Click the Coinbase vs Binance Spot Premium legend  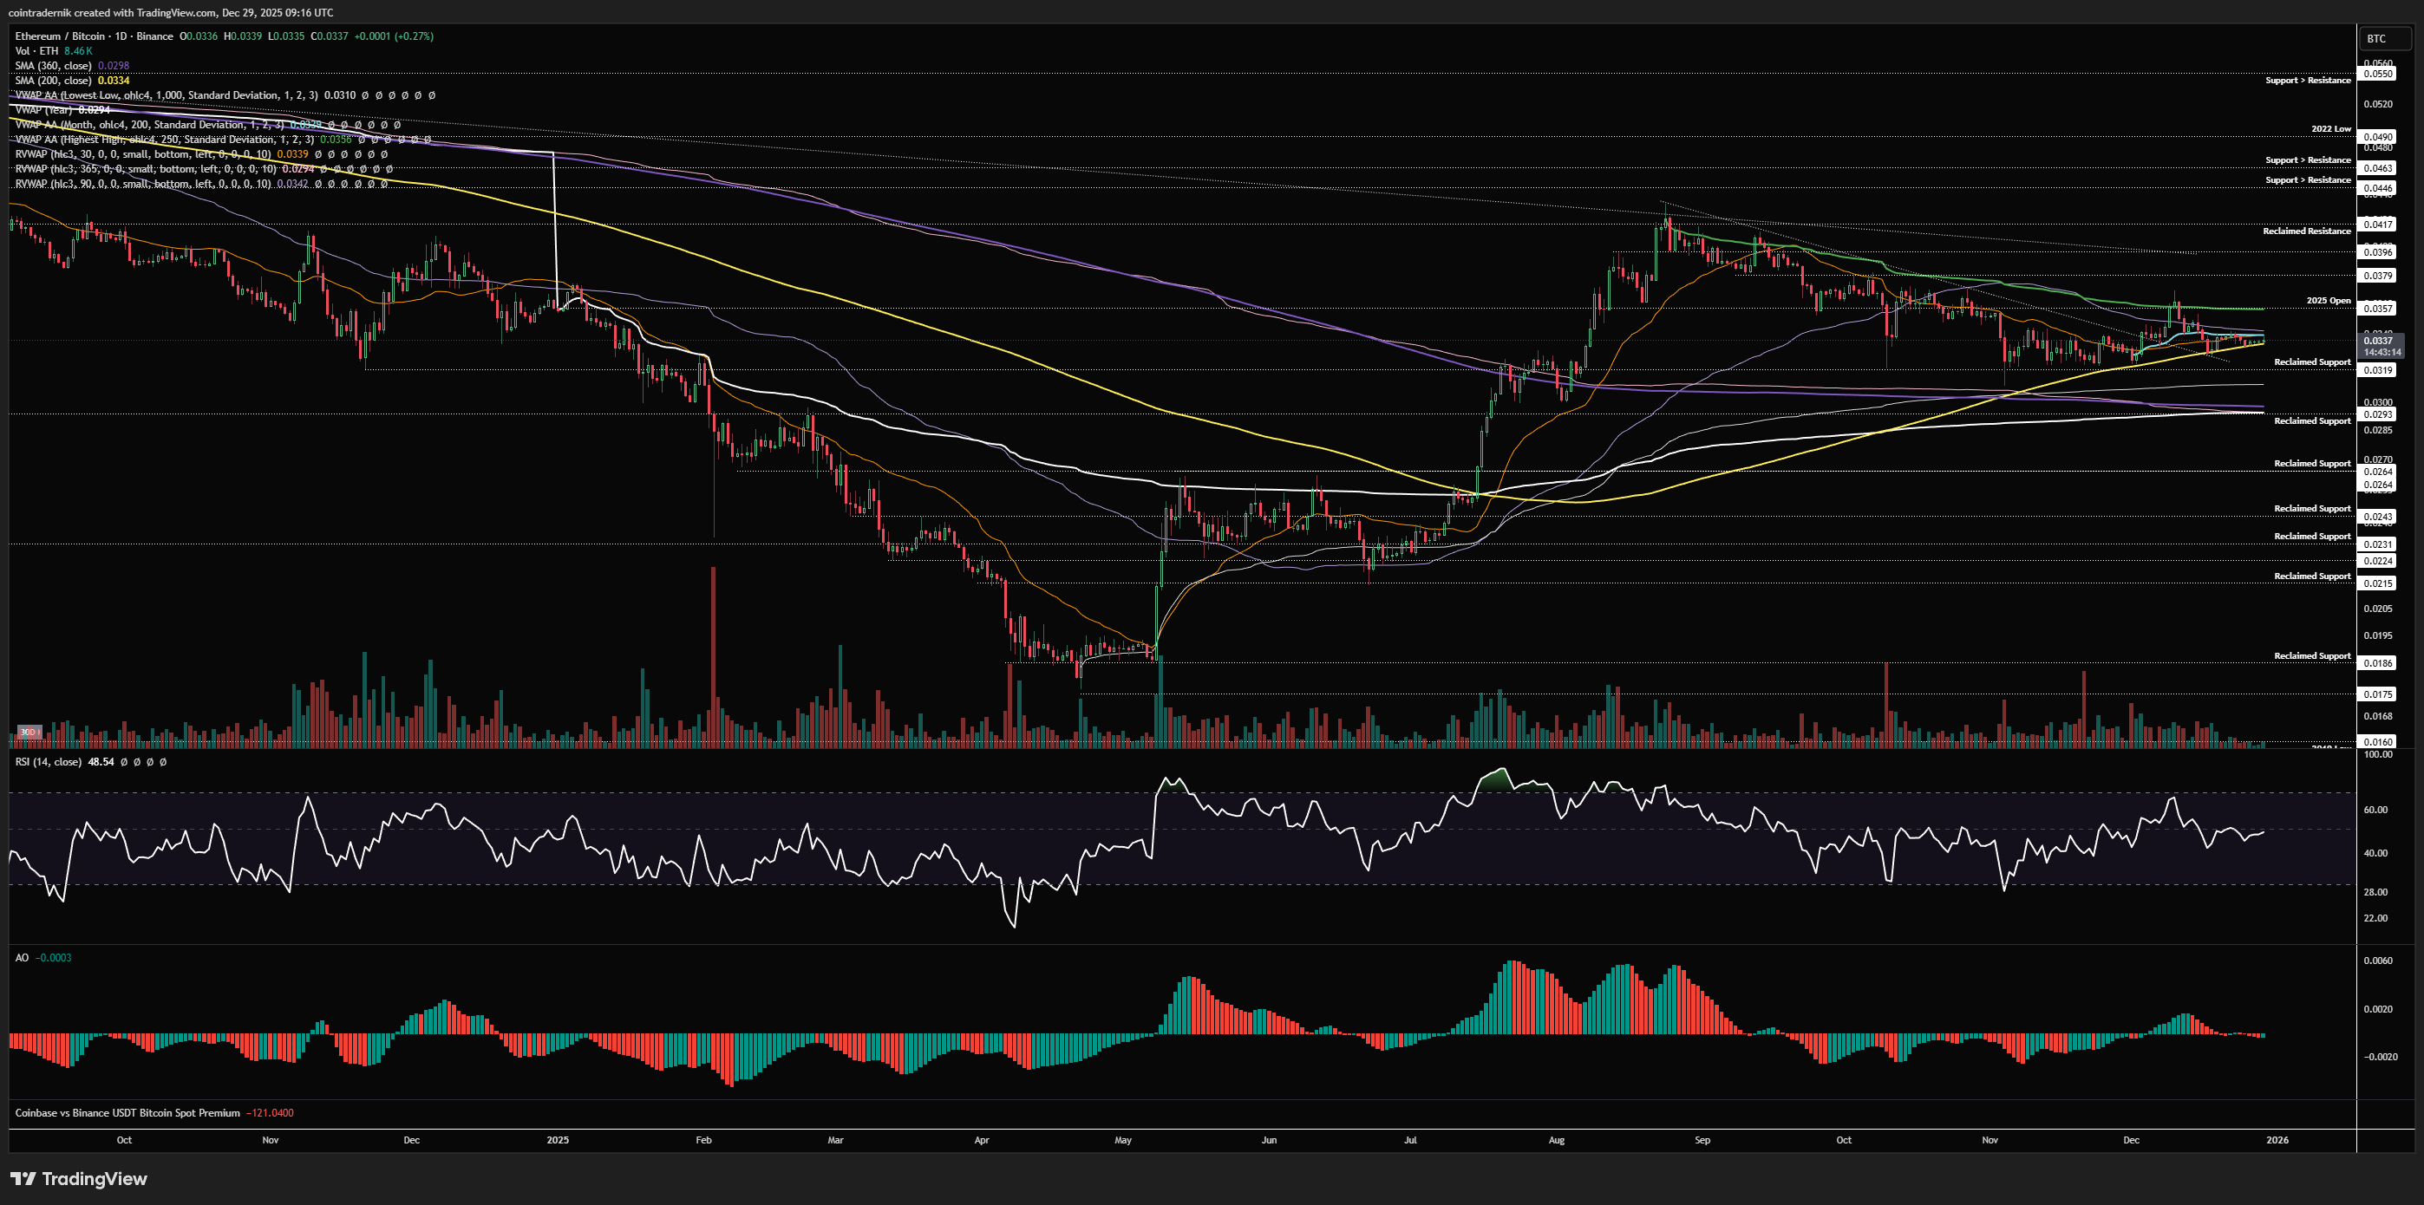tap(127, 1113)
